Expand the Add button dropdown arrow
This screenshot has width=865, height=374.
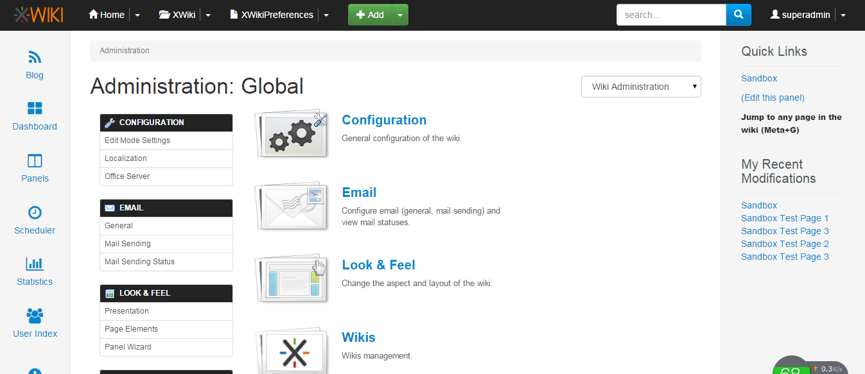click(400, 15)
